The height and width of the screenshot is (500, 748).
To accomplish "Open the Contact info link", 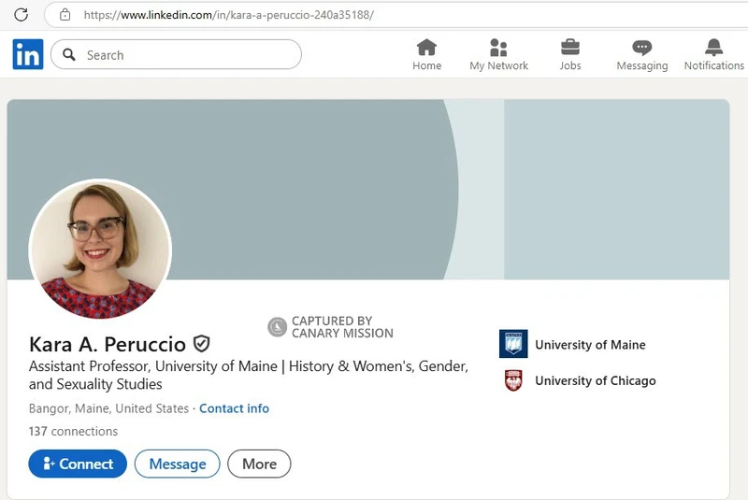I will pyautogui.click(x=234, y=408).
